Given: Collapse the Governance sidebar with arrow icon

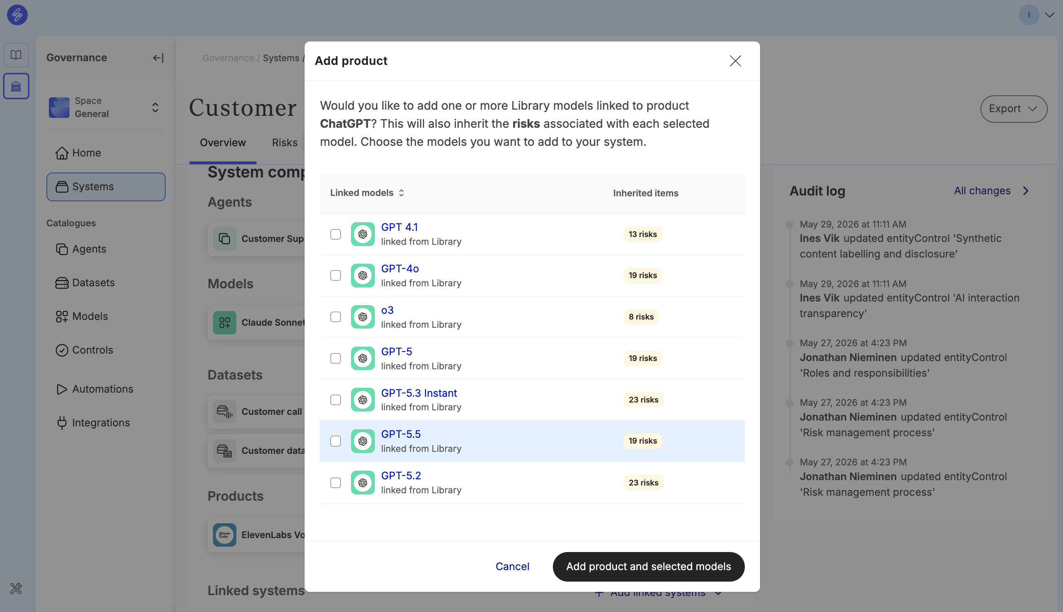Looking at the screenshot, I should [158, 58].
